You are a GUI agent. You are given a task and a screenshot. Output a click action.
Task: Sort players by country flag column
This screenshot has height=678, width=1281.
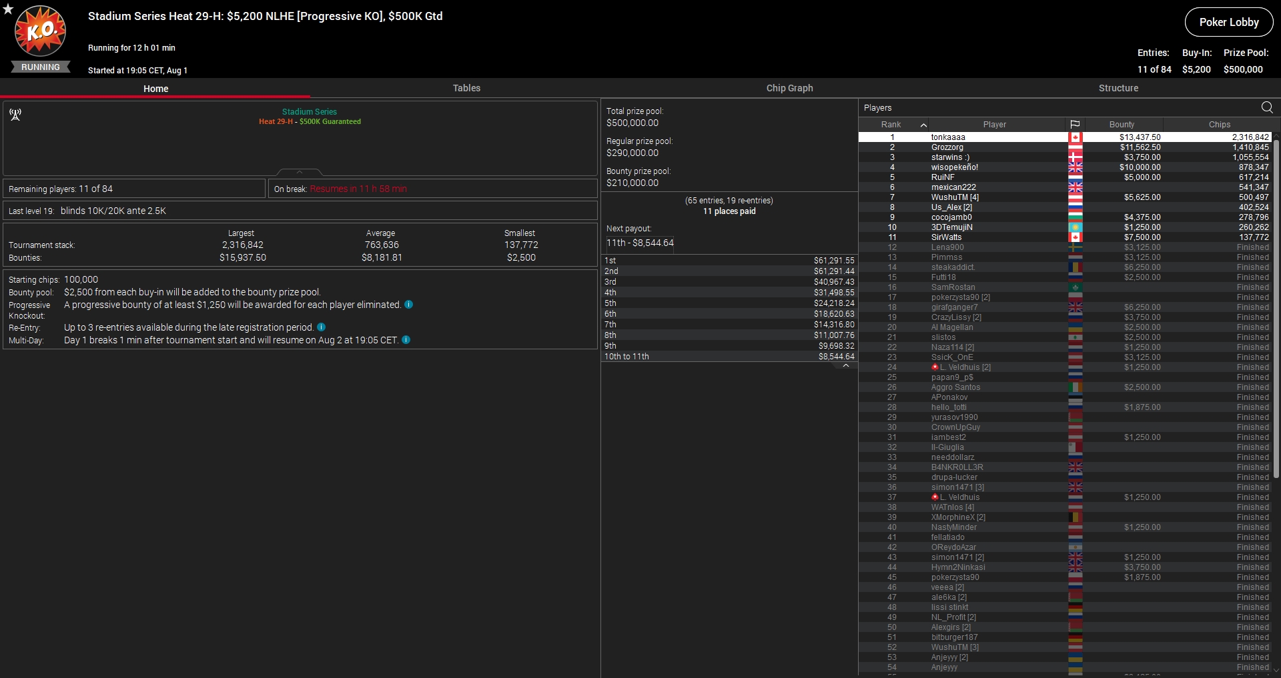pos(1075,125)
